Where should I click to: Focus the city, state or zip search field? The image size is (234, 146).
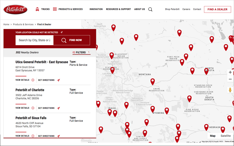34,40
